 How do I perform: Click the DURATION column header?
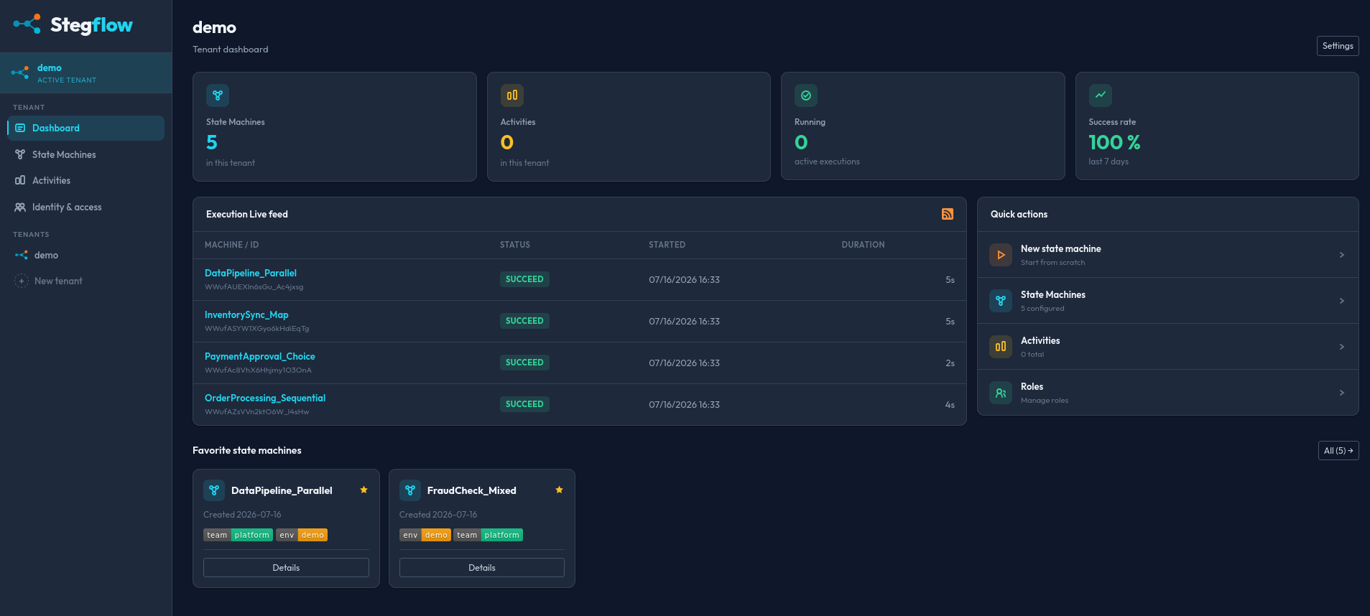[863, 245]
